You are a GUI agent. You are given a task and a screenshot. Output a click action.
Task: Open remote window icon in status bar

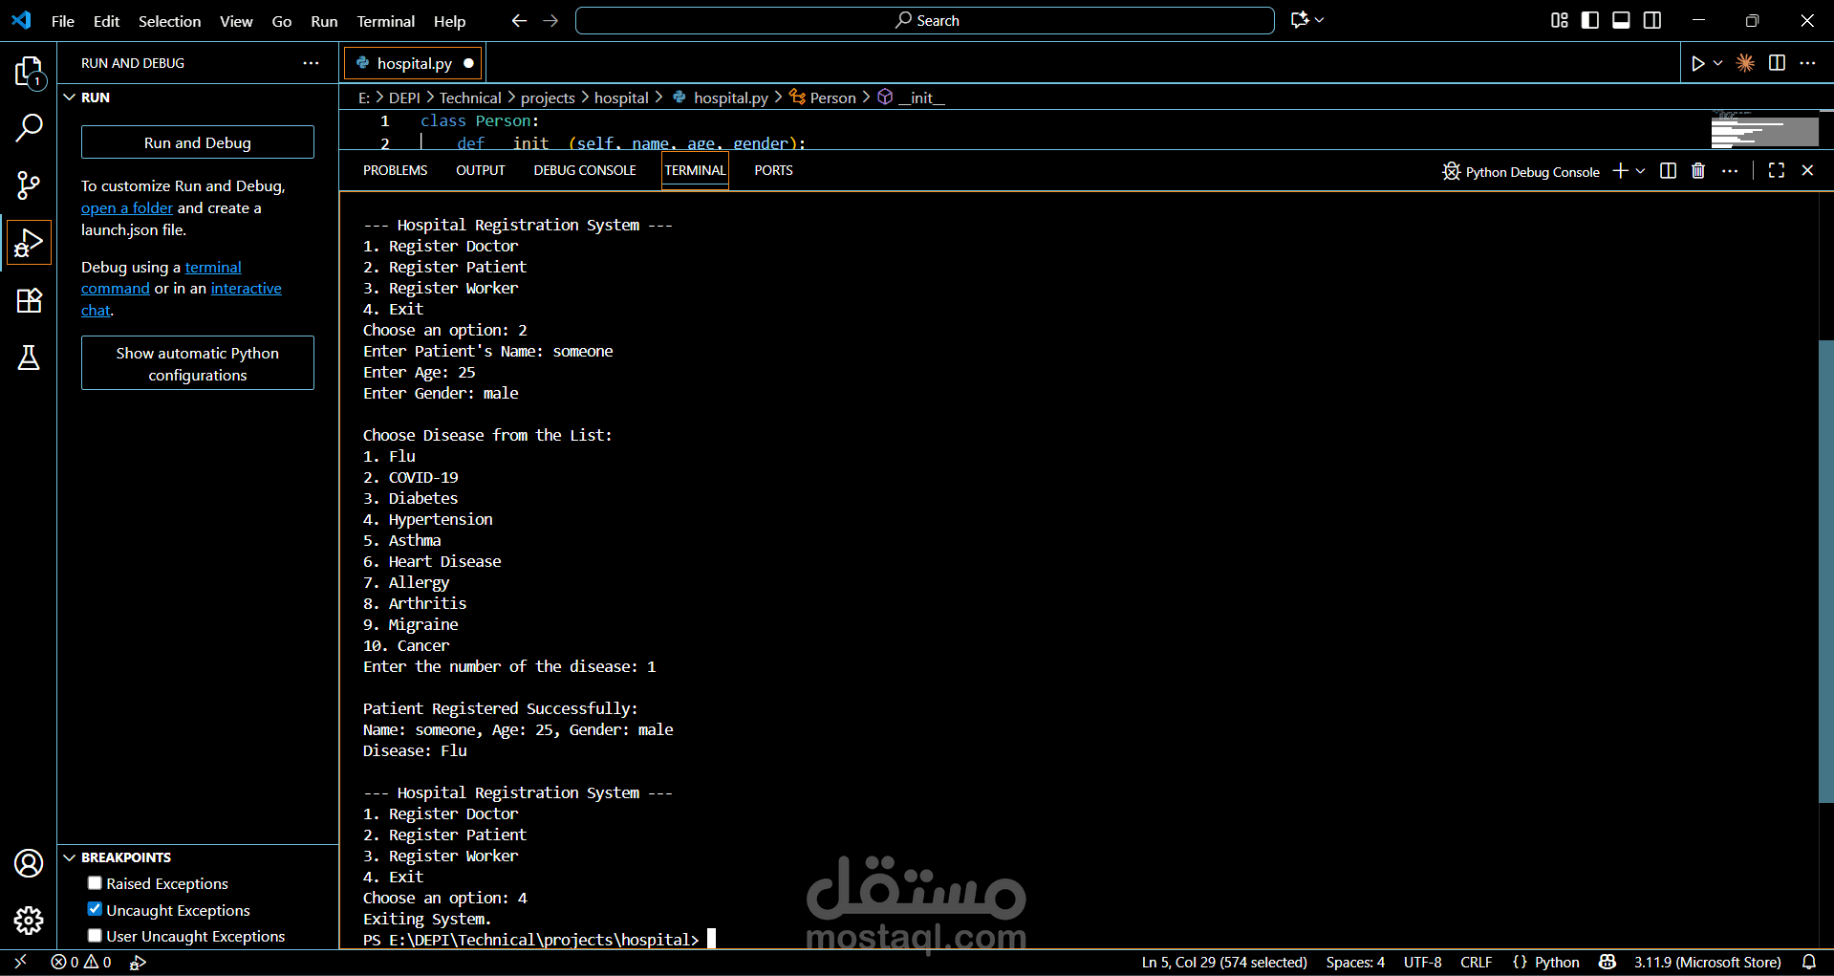tap(21, 963)
